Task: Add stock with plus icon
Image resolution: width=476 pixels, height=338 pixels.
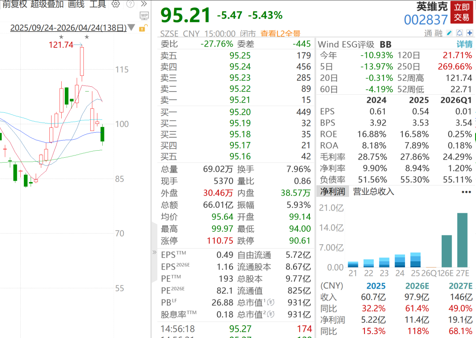Action: point(470,33)
